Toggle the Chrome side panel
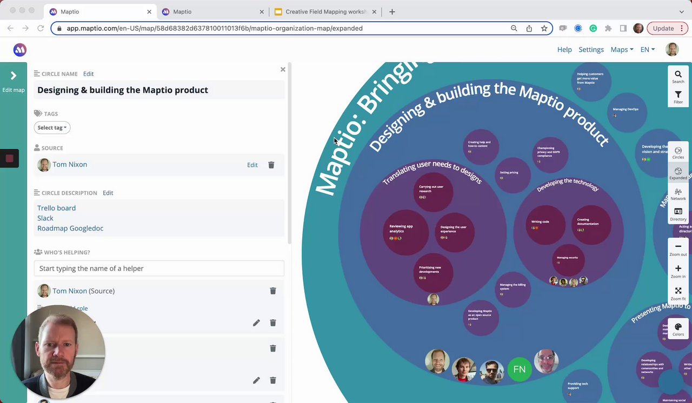Image resolution: width=692 pixels, height=403 pixels. tap(623, 28)
